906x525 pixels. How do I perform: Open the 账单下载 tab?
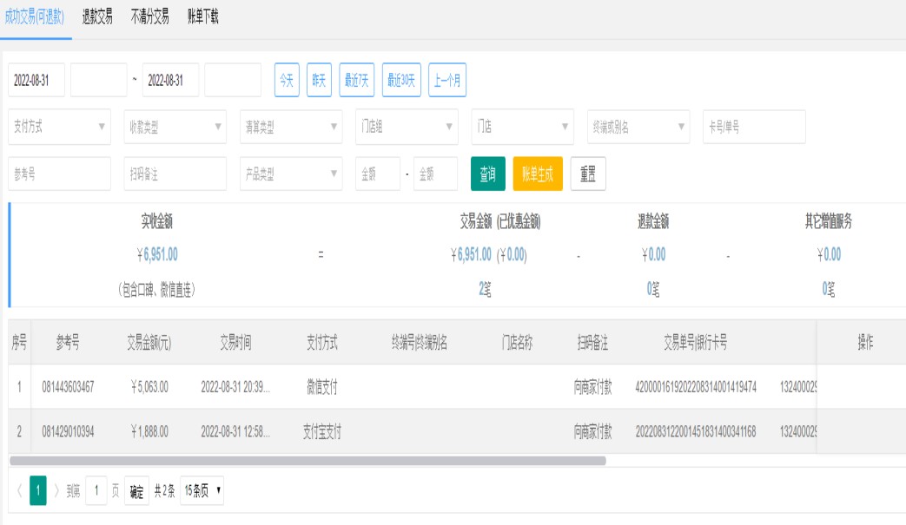[x=203, y=17]
